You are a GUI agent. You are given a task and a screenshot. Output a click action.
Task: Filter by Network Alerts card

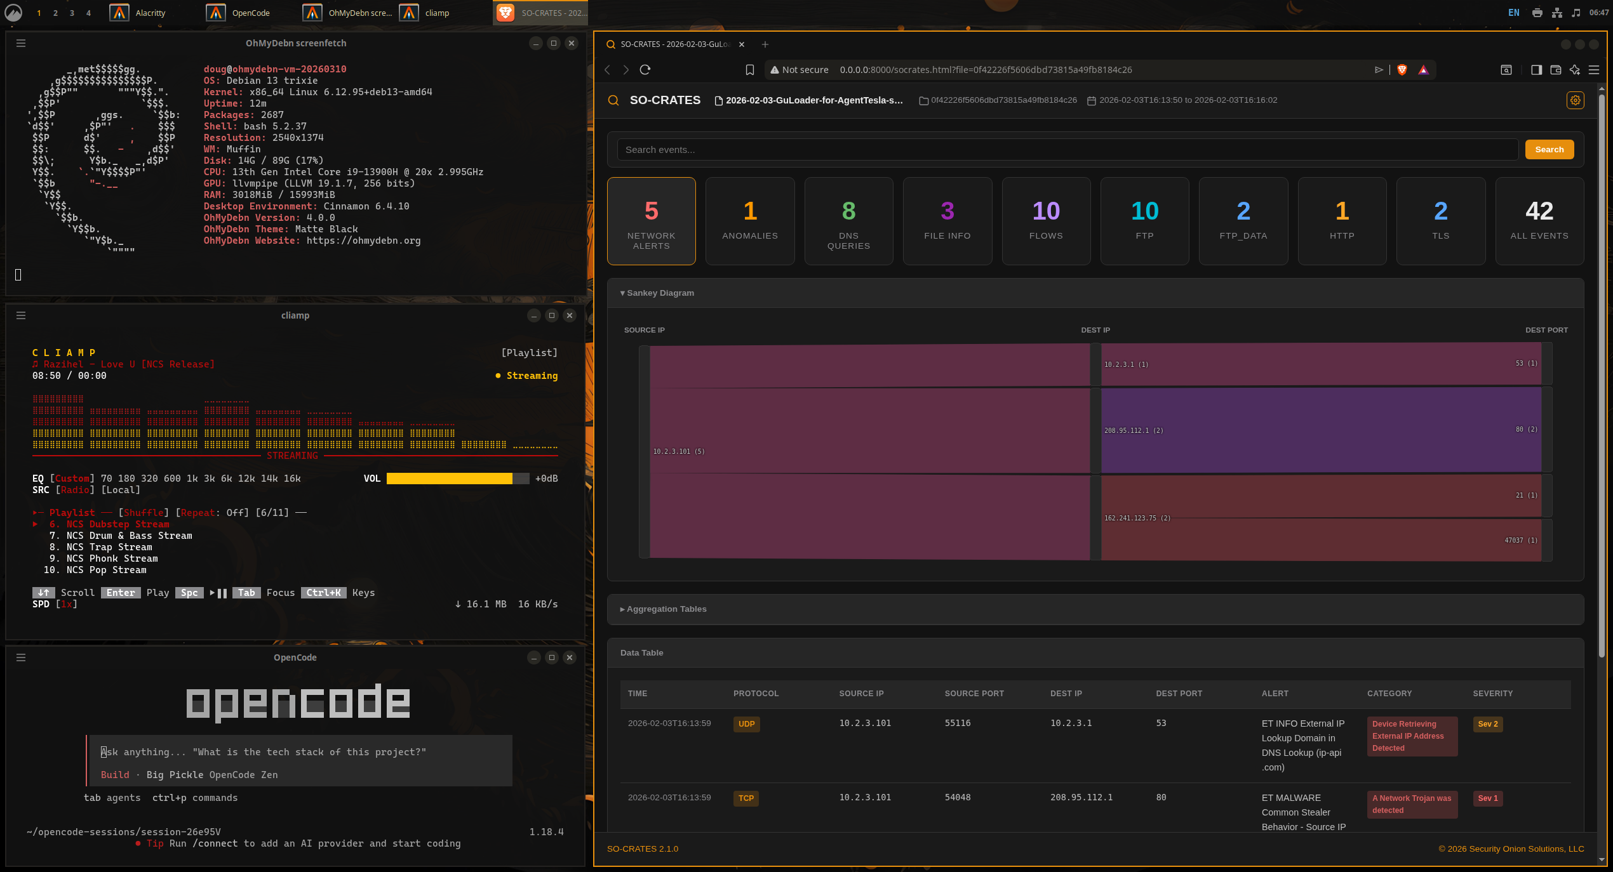[x=652, y=221]
